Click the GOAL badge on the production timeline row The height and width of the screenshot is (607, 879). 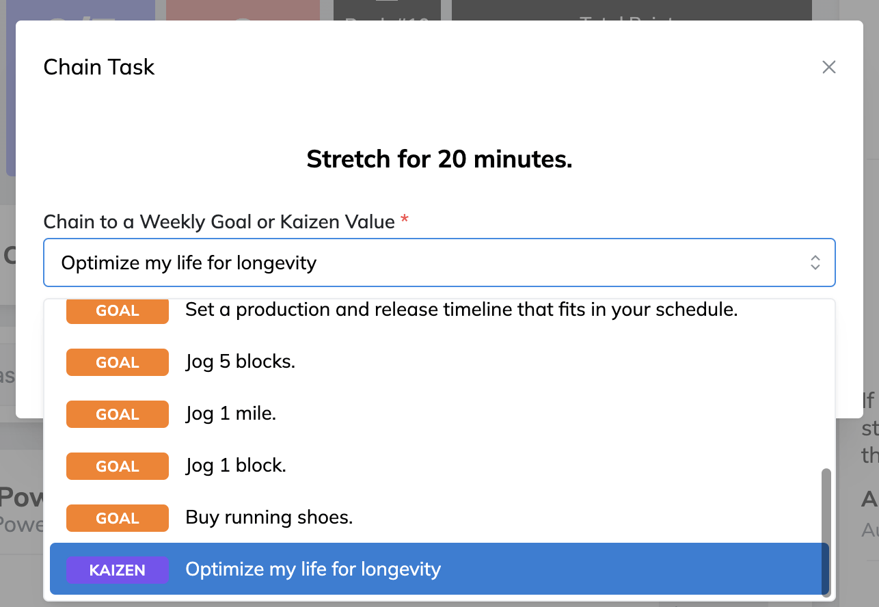point(117,310)
